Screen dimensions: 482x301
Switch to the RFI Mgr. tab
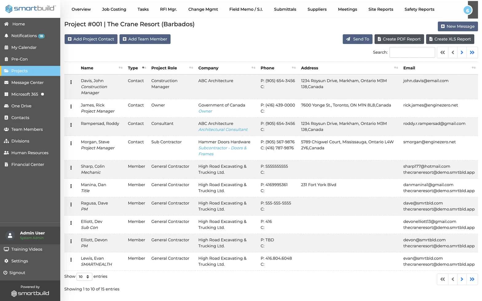point(168,9)
